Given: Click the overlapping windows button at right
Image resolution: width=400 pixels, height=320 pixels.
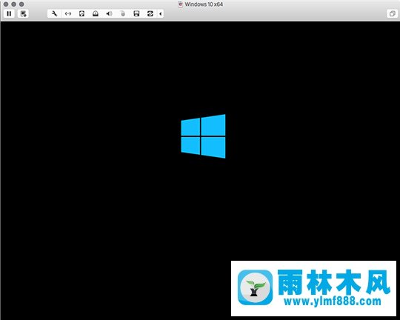Looking at the screenshot, I should [x=392, y=13].
